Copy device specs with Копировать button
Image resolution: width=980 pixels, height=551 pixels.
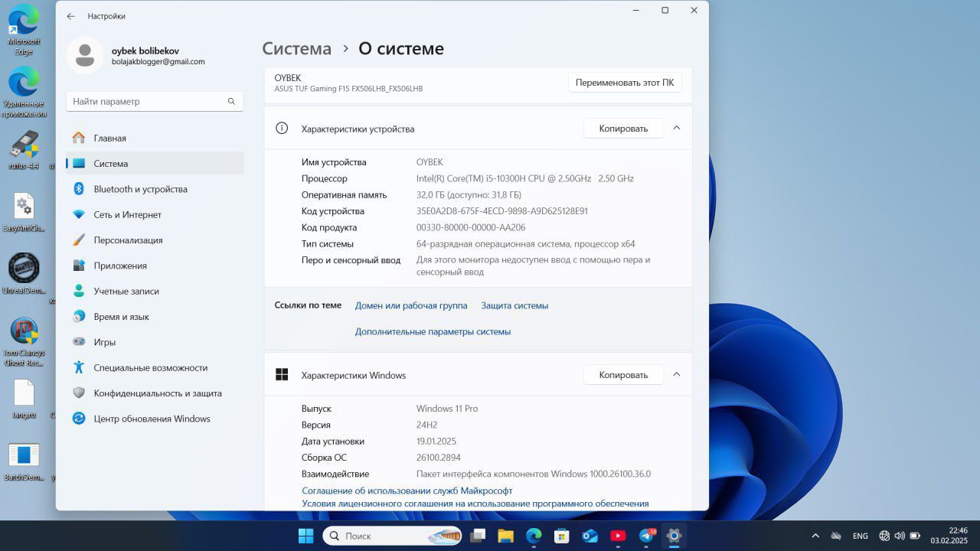[623, 129]
